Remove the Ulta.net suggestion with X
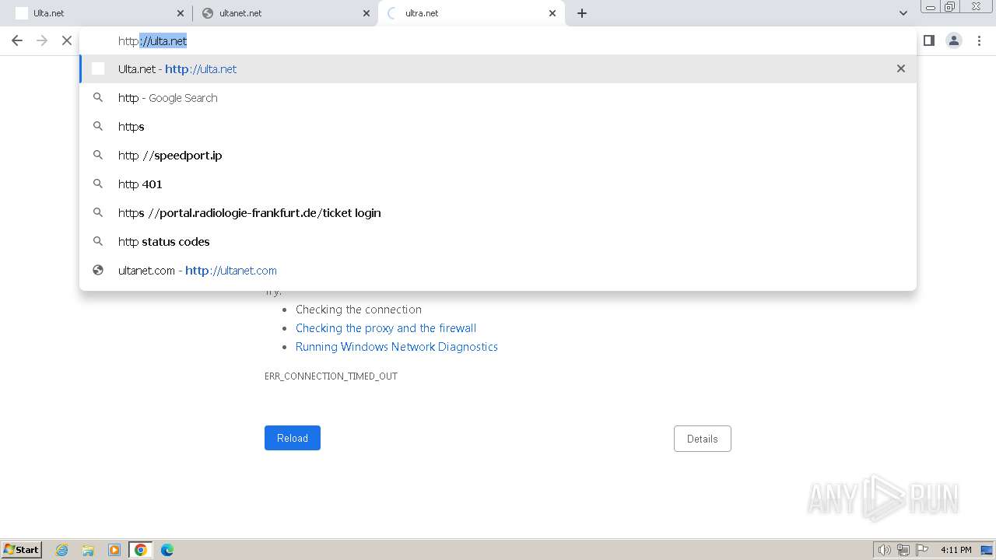996x560 pixels. (x=901, y=68)
